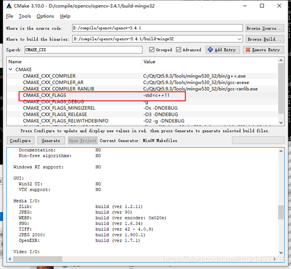Click the CMake logo icon in title bar
This screenshot has width=291, height=269.
[x=9, y=6]
